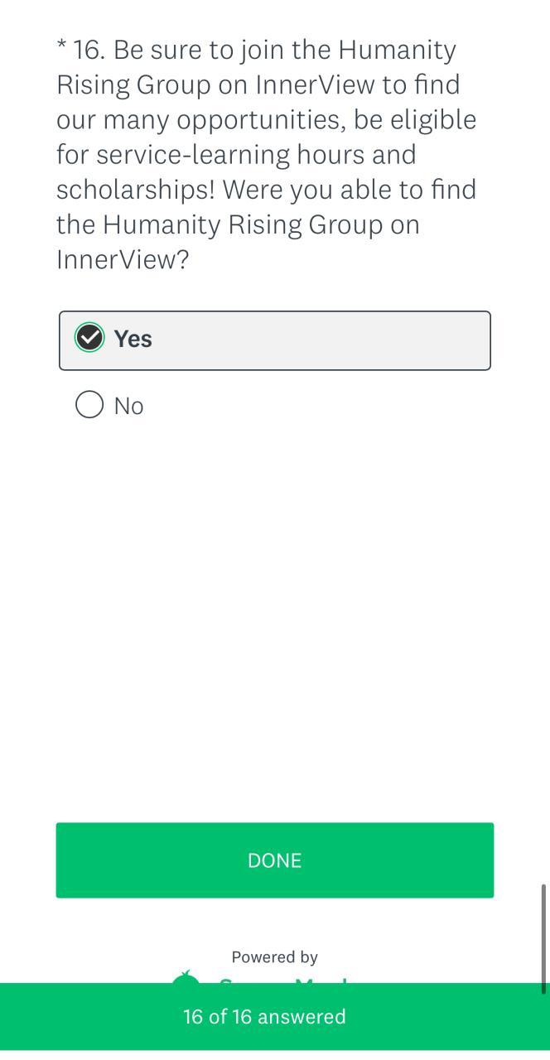Viewport: 550px width, 1060px height.
Task: Click the word 'DONE' on the submit button
Action: [x=274, y=860]
